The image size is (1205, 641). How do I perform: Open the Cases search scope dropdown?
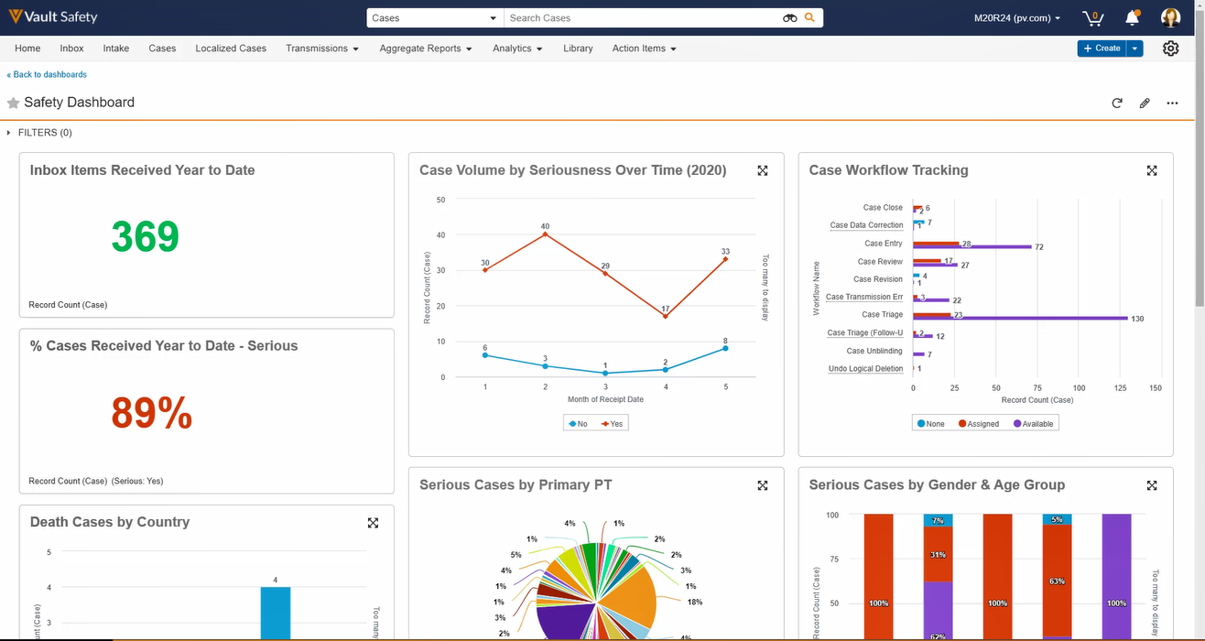[x=435, y=18]
